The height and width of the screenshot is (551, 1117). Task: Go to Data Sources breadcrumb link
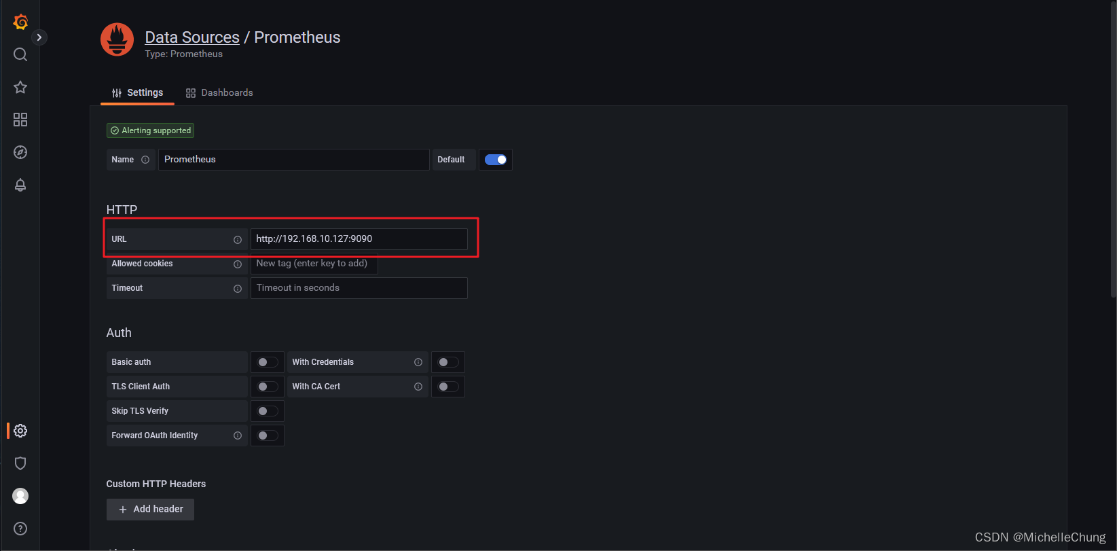pyautogui.click(x=192, y=37)
